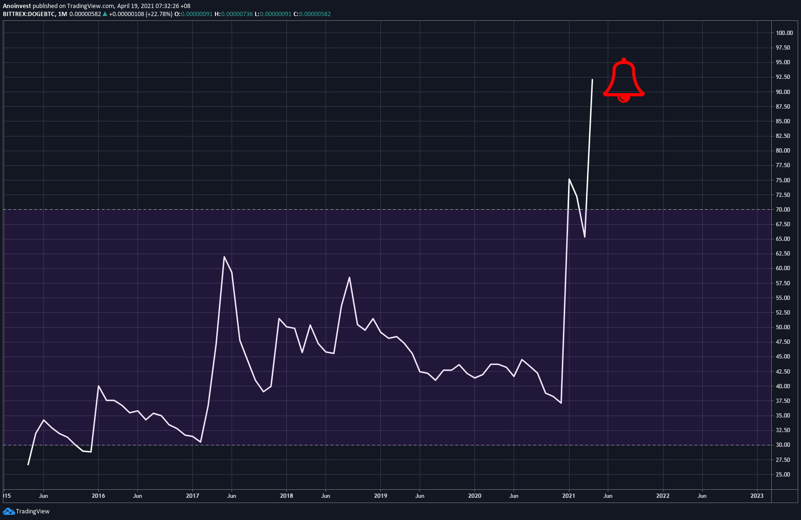
Task: Click the 1M timeframe label
Action: tap(62, 14)
